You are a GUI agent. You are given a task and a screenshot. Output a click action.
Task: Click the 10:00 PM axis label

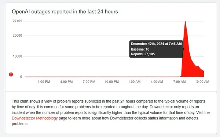point(112,82)
